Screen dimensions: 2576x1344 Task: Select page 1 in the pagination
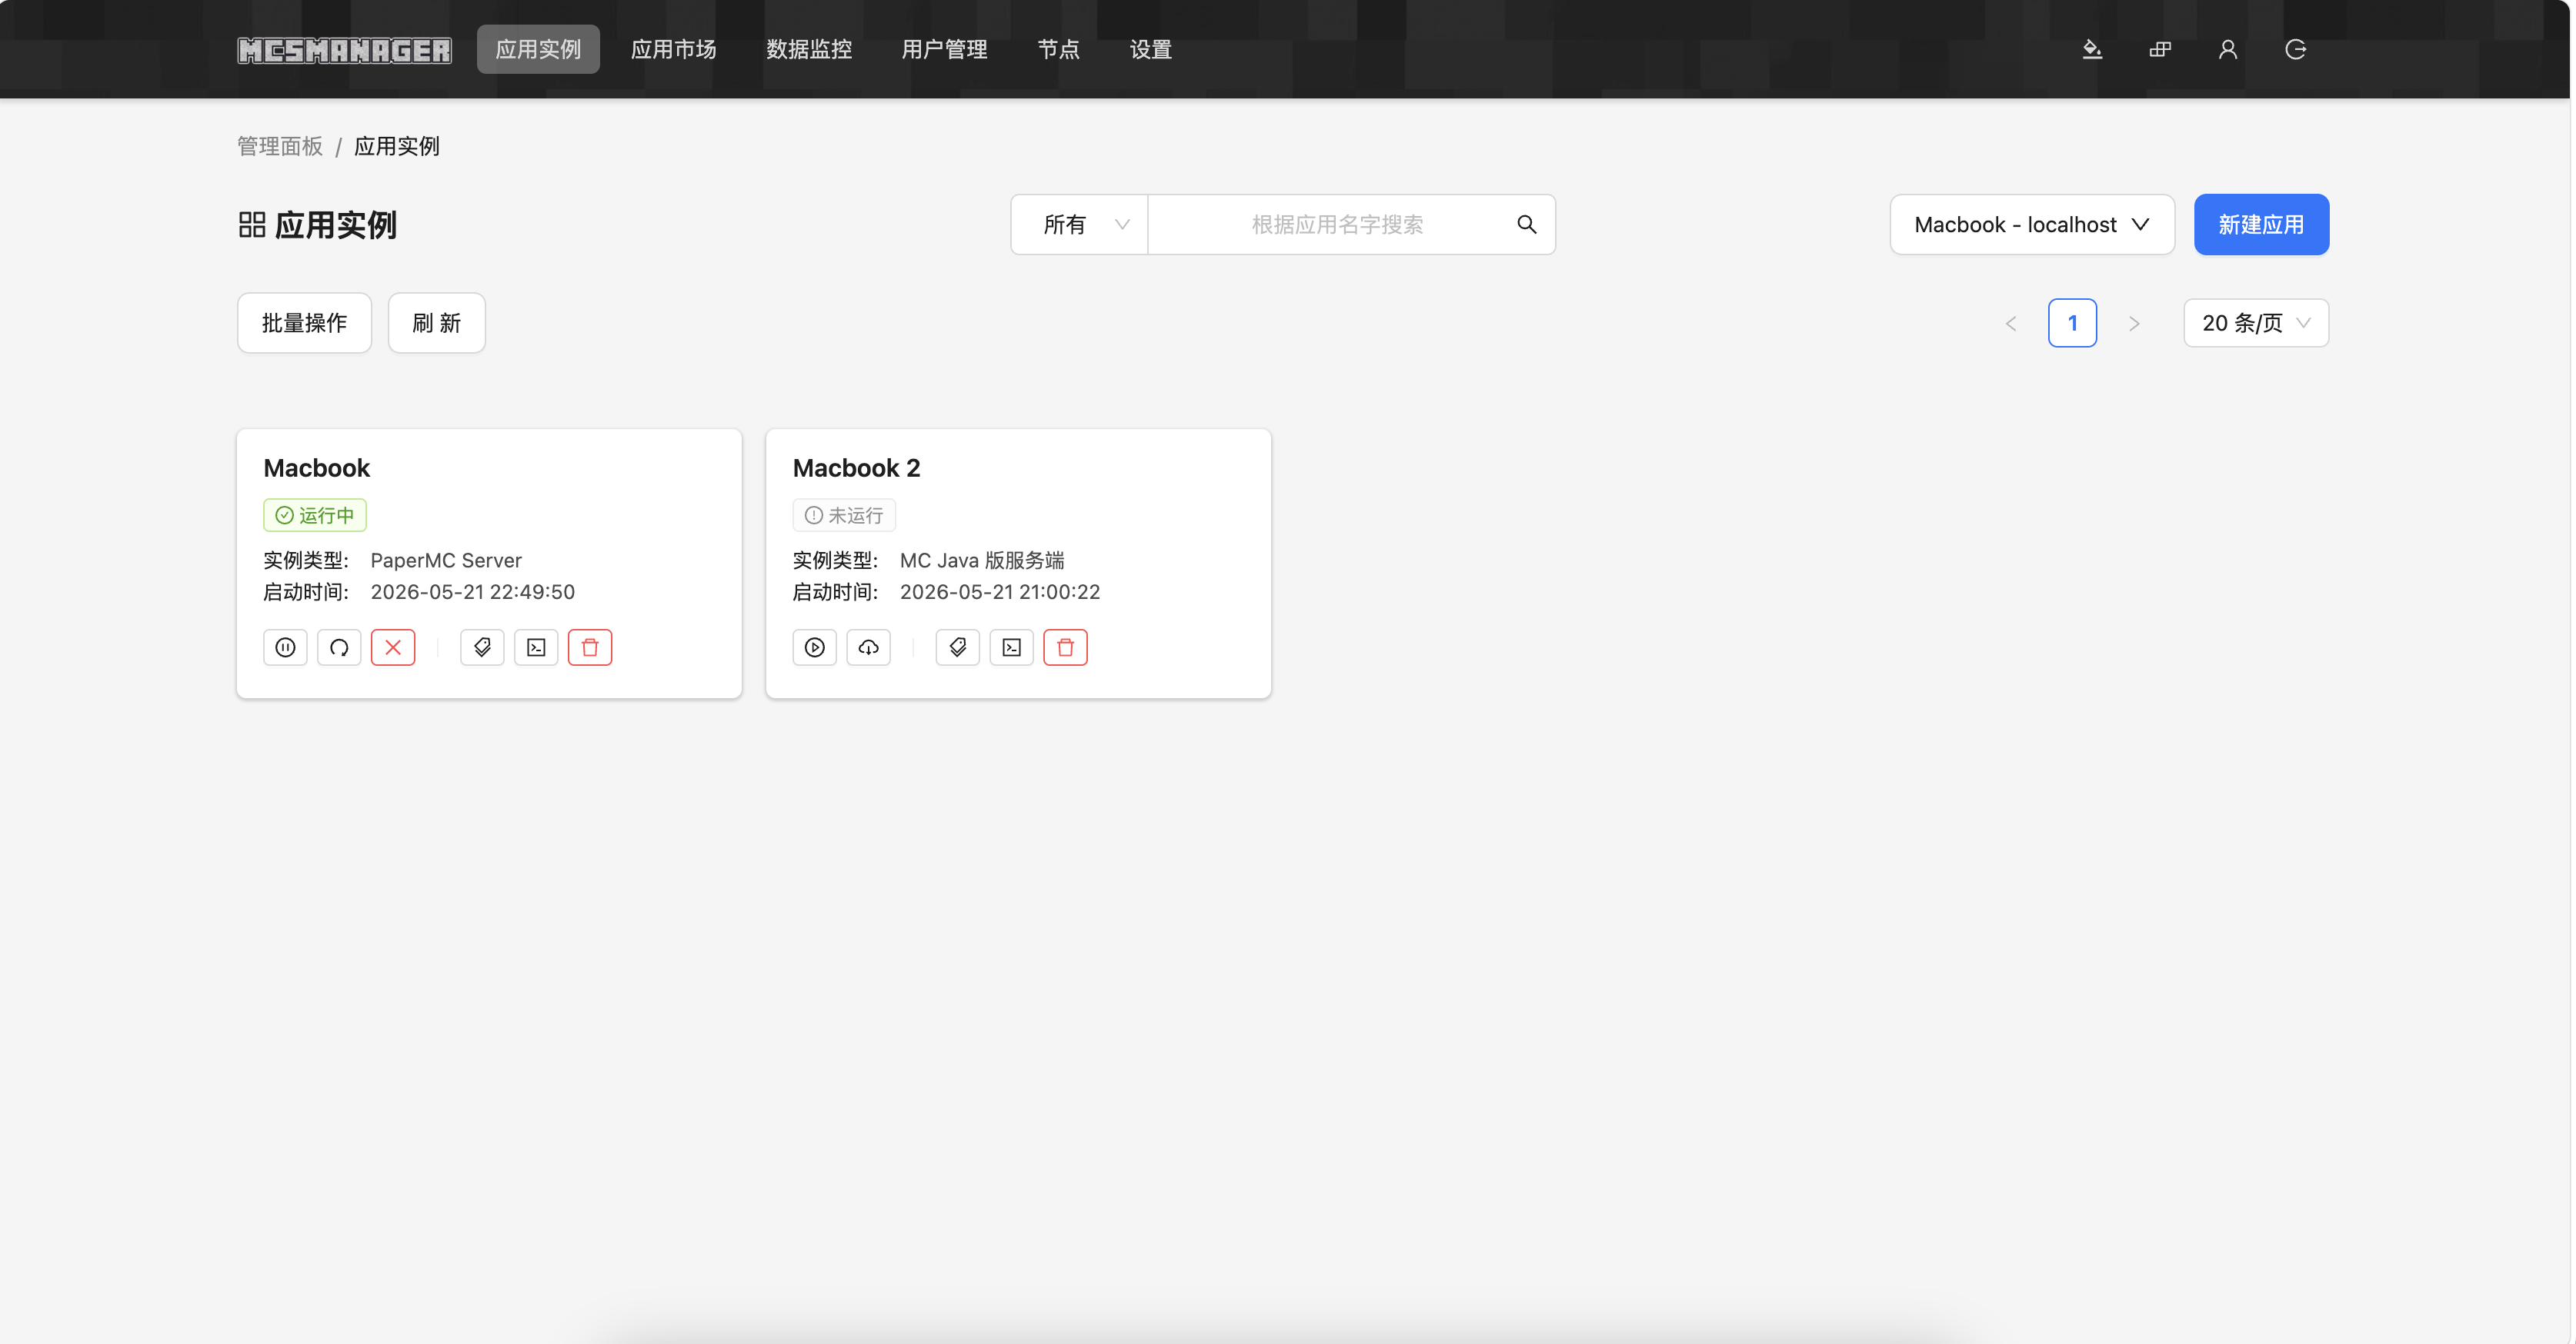(x=2072, y=323)
